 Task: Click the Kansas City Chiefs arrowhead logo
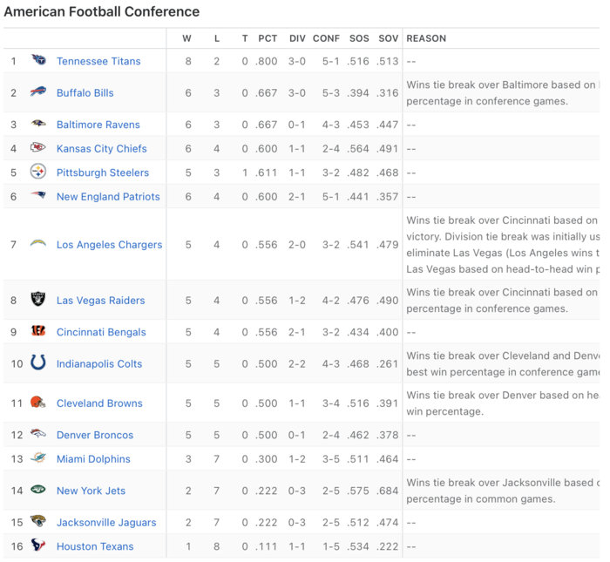point(38,147)
